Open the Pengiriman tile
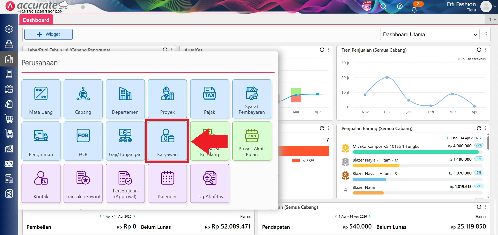 [x=41, y=141]
